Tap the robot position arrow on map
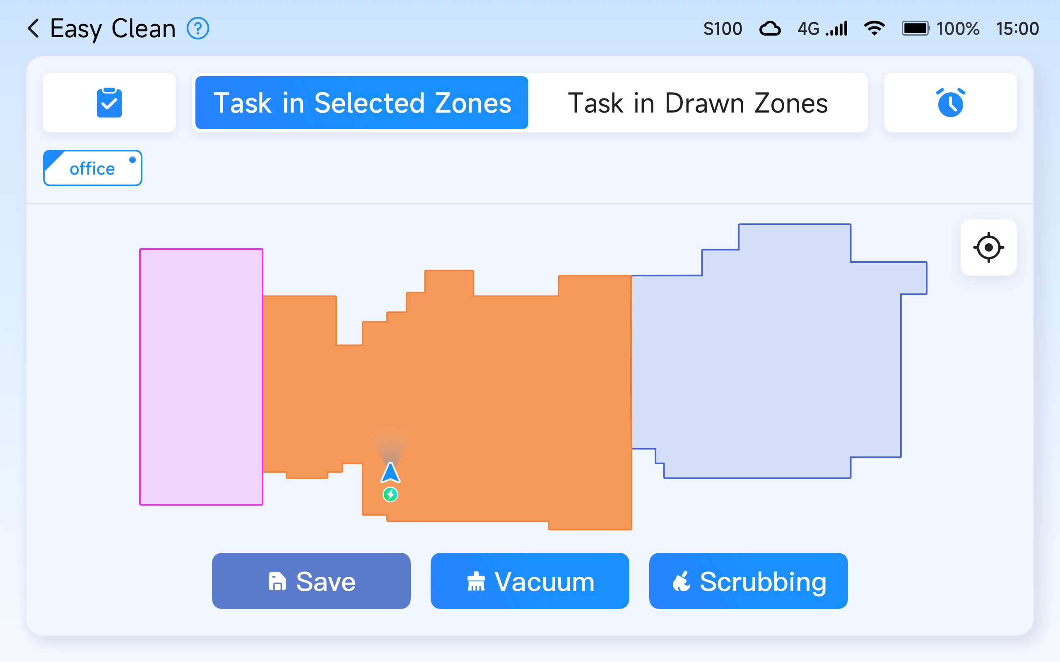Image resolution: width=1060 pixels, height=662 pixels. coord(390,473)
